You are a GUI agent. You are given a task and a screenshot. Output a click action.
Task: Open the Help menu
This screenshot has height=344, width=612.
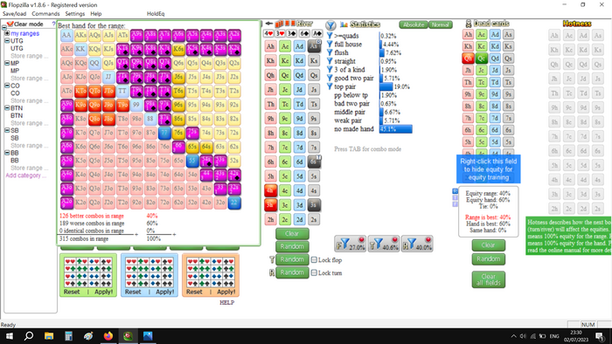tap(96, 14)
